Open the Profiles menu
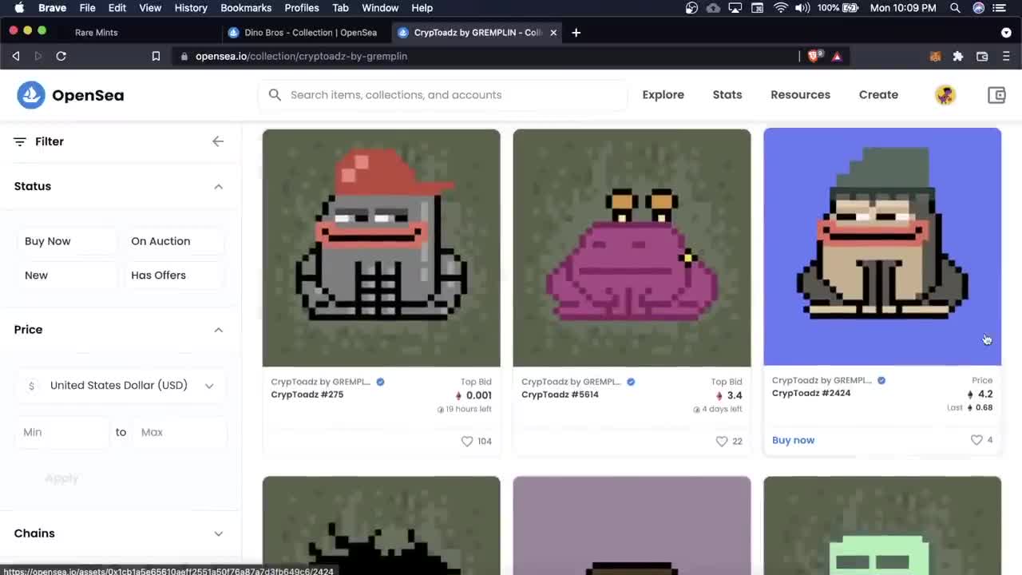 click(x=302, y=8)
